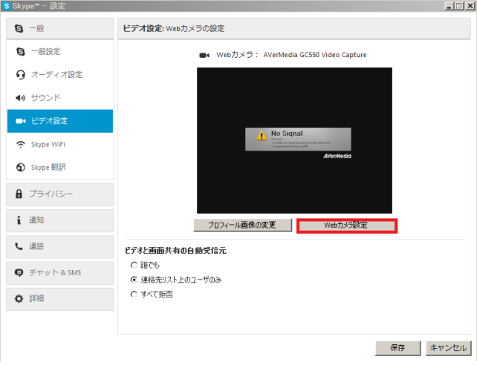Expand the プライバシー section
The width and height of the screenshot is (477, 365).
click(60, 194)
